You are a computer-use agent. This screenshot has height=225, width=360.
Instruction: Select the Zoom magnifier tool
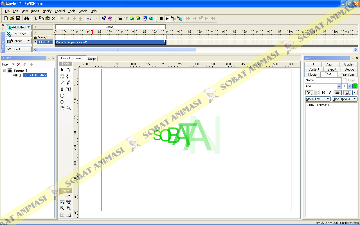[69, 108]
